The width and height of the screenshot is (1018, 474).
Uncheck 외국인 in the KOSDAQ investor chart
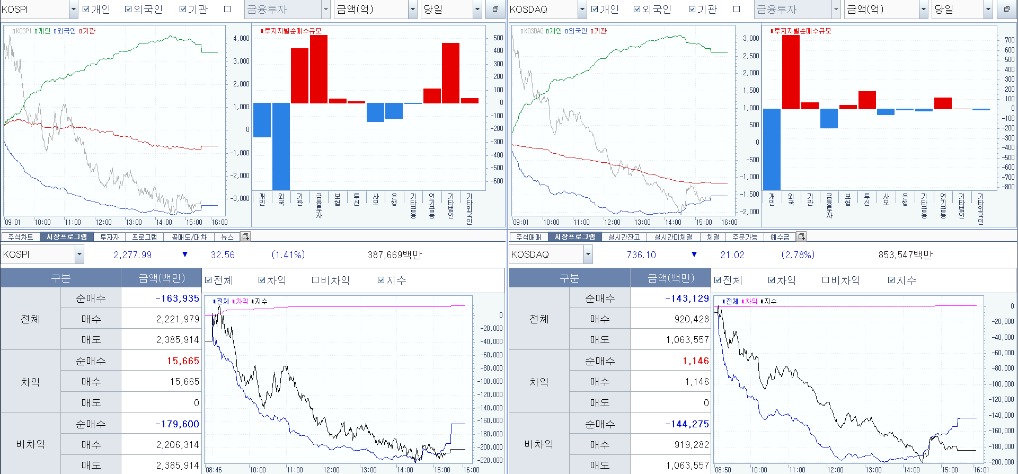(x=637, y=9)
